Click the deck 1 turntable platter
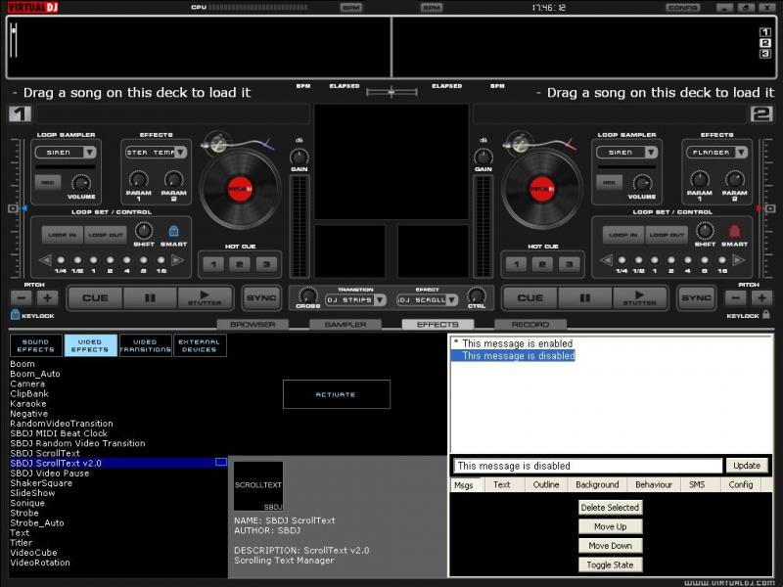Viewport: 783px width, 587px height. click(x=240, y=189)
